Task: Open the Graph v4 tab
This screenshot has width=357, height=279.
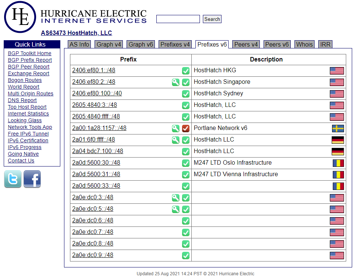Action: (109, 44)
